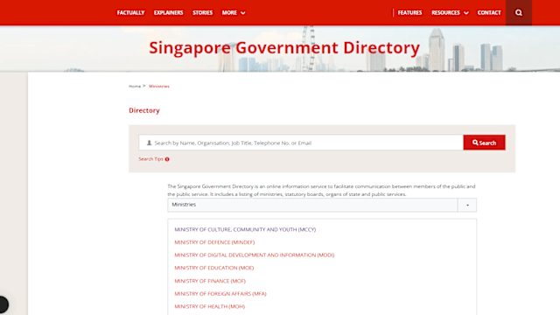560x315 pixels.
Task: Open the EXPLAINERS menu item
Action: click(x=169, y=13)
